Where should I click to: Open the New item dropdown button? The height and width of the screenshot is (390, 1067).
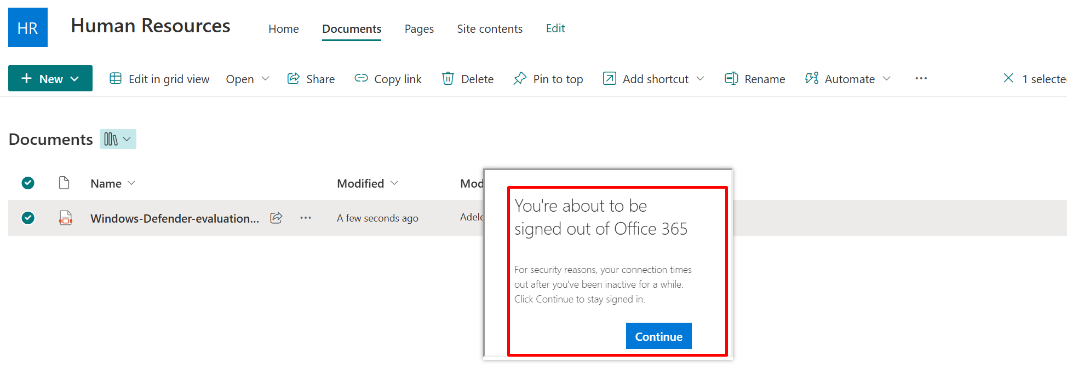[50, 78]
